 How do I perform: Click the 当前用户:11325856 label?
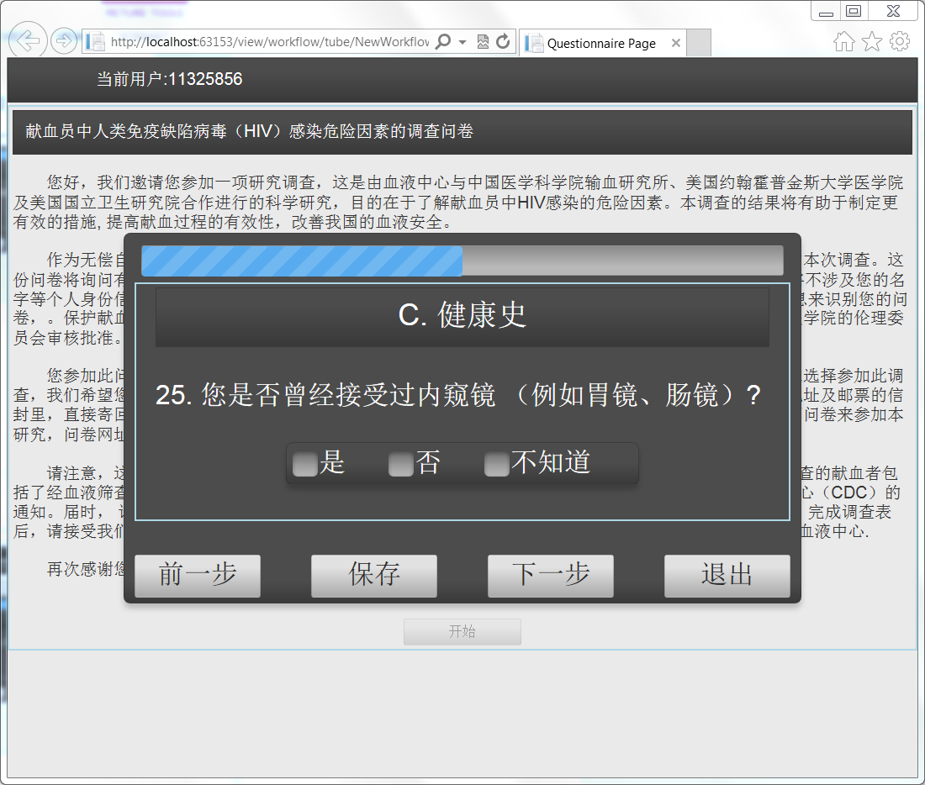click(x=169, y=79)
